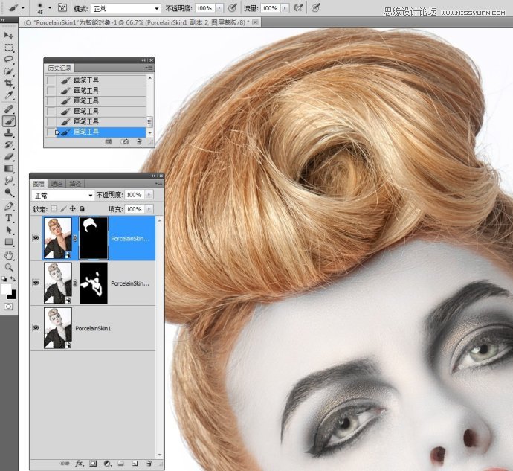Viewport: 513px width, 471px height.
Task: Open the brush mode dropdown in options bar
Action: coord(125,8)
